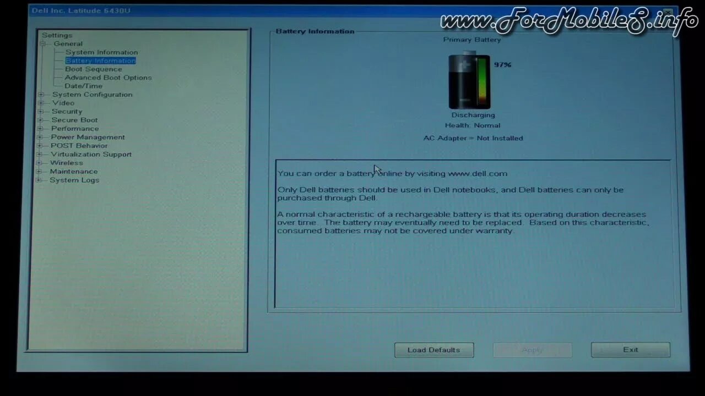Image resolution: width=705 pixels, height=396 pixels.
Task: Click the primary battery icon
Action: [469, 80]
